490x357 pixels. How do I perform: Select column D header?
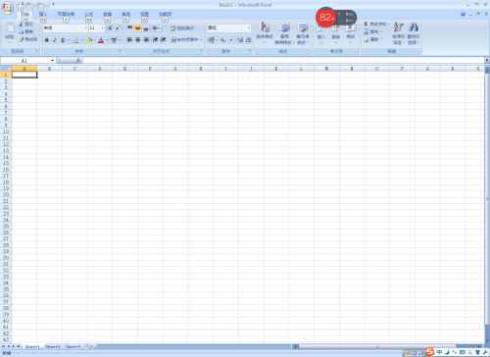(100, 69)
